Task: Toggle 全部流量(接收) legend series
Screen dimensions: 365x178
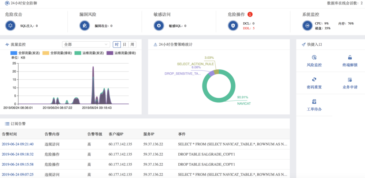Action: click(x=57, y=53)
